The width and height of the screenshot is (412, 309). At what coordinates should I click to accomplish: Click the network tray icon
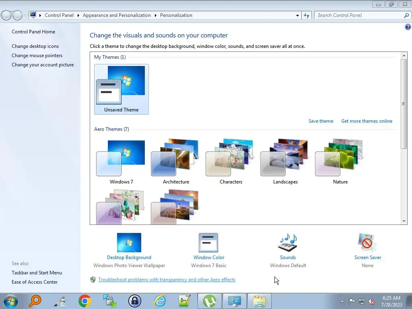[362, 301]
